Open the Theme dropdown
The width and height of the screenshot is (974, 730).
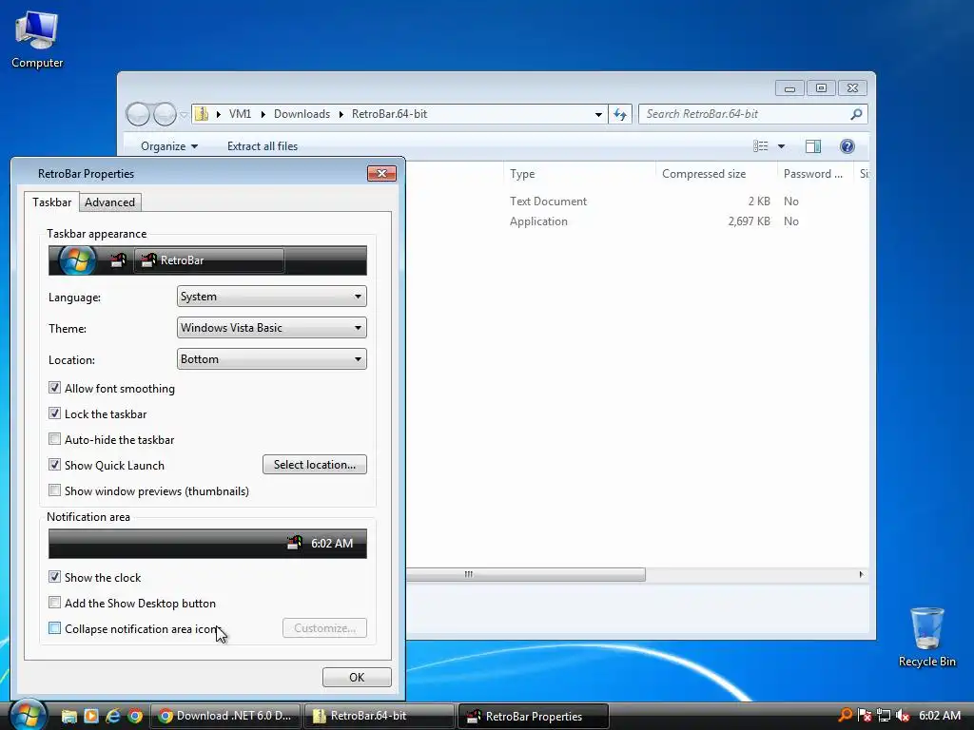(x=271, y=328)
